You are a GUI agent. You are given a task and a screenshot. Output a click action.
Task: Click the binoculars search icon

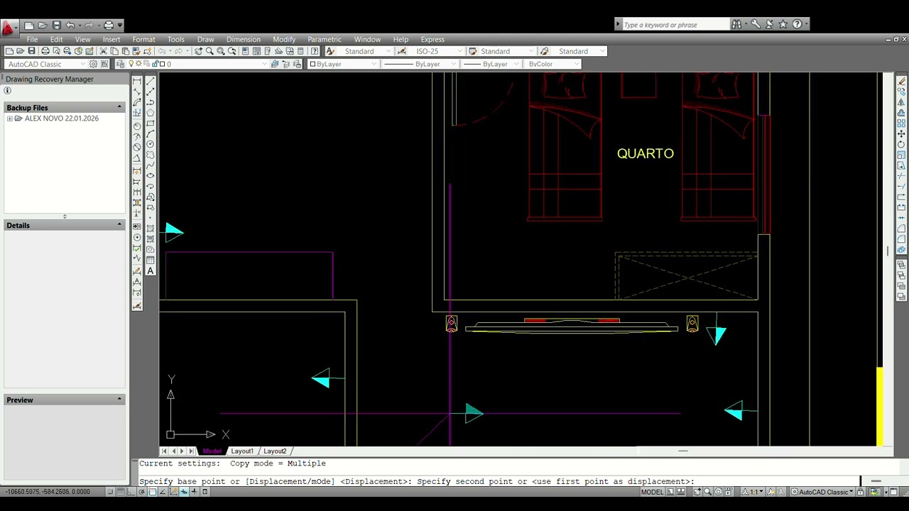(736, 24)
